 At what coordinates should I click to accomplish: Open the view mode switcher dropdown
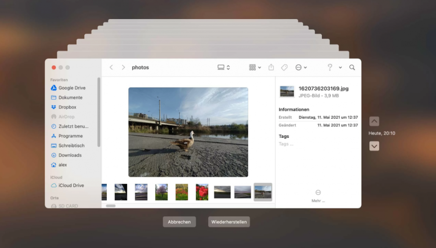[224, 67]
